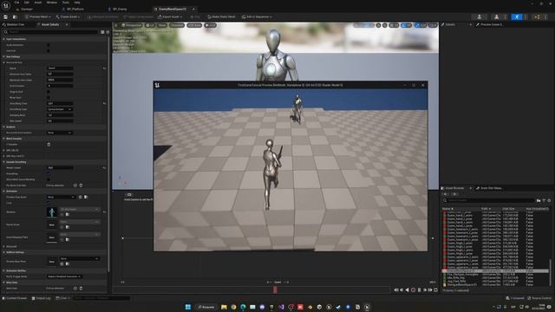This screenshot has width=555, height=312.
Task: Open the viewport Show menu
Action: point(162,25)
